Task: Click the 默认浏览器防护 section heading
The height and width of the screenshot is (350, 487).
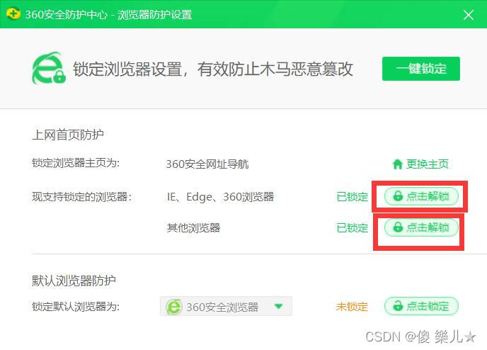Action: tap(74, 281)
